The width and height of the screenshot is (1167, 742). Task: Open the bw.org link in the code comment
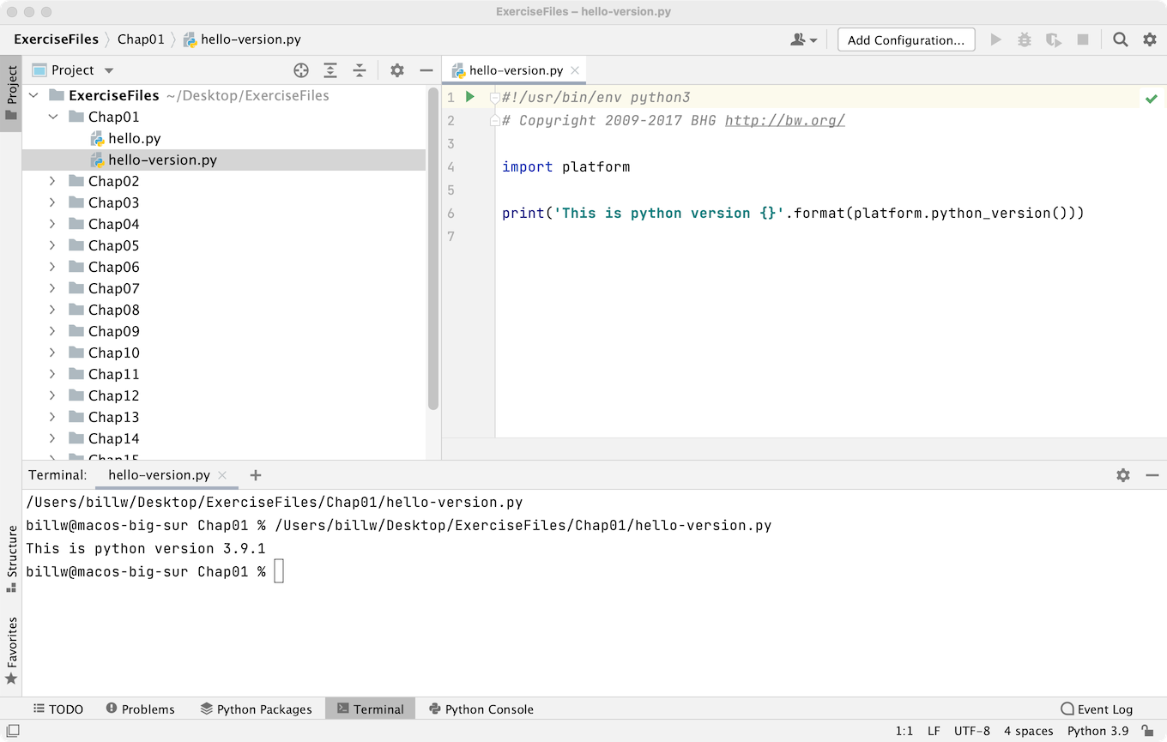785,121
